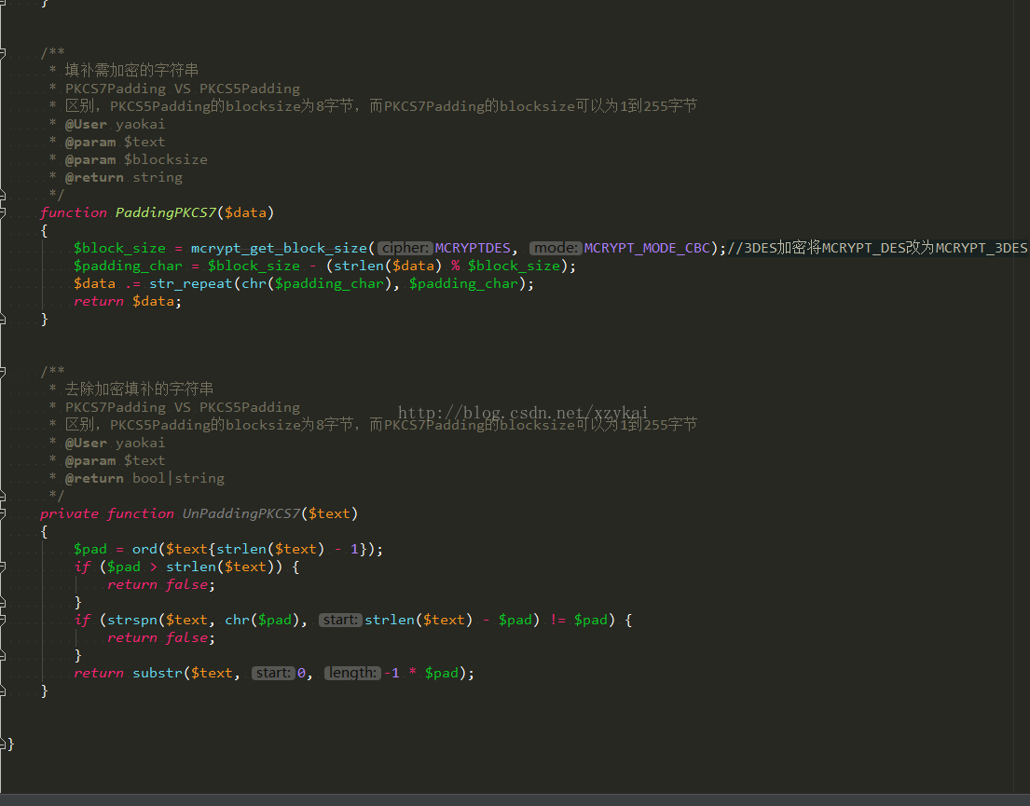Viewport: 1030px width, 806px height.
Task: Click the MCRYPT_MODE_CBC constant
Action: [x=647, y=248]
